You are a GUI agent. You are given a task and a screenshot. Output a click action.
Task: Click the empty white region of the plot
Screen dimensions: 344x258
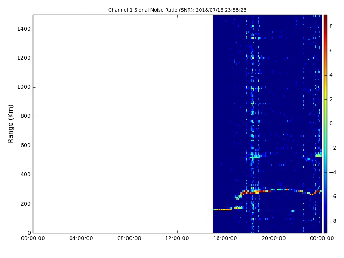pyautogui.click(x=123, y=124)
